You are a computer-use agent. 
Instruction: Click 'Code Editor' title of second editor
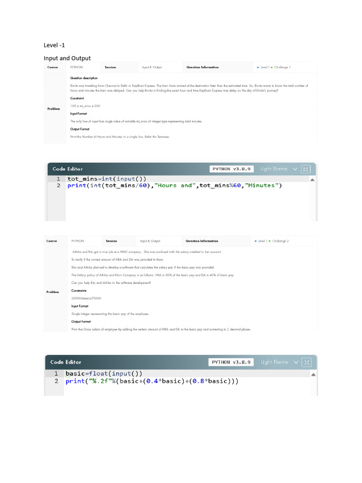[66, 362]
